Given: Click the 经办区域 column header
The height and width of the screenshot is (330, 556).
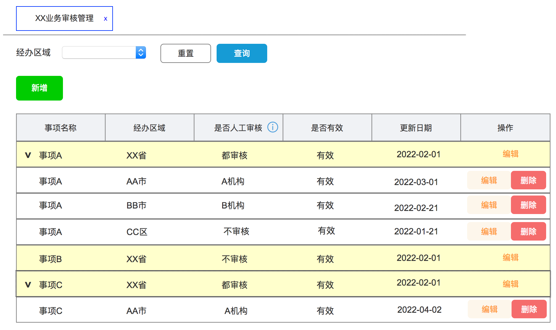Looking at the screenshot, I should [x=150, y=128].
